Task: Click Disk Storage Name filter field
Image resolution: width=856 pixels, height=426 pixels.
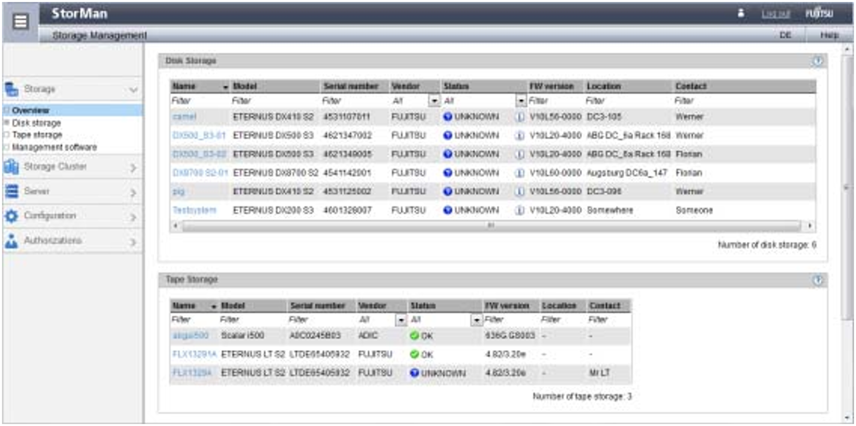Action: [200, 101]
